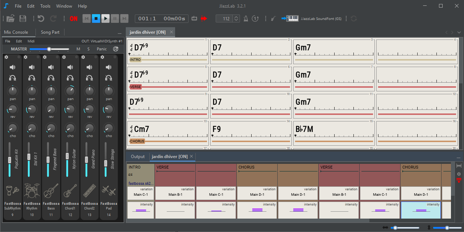This screenshot has height=232, width=464.
Task: Click the Bass channel double-bass instrument icon
Action: (51, 191)
